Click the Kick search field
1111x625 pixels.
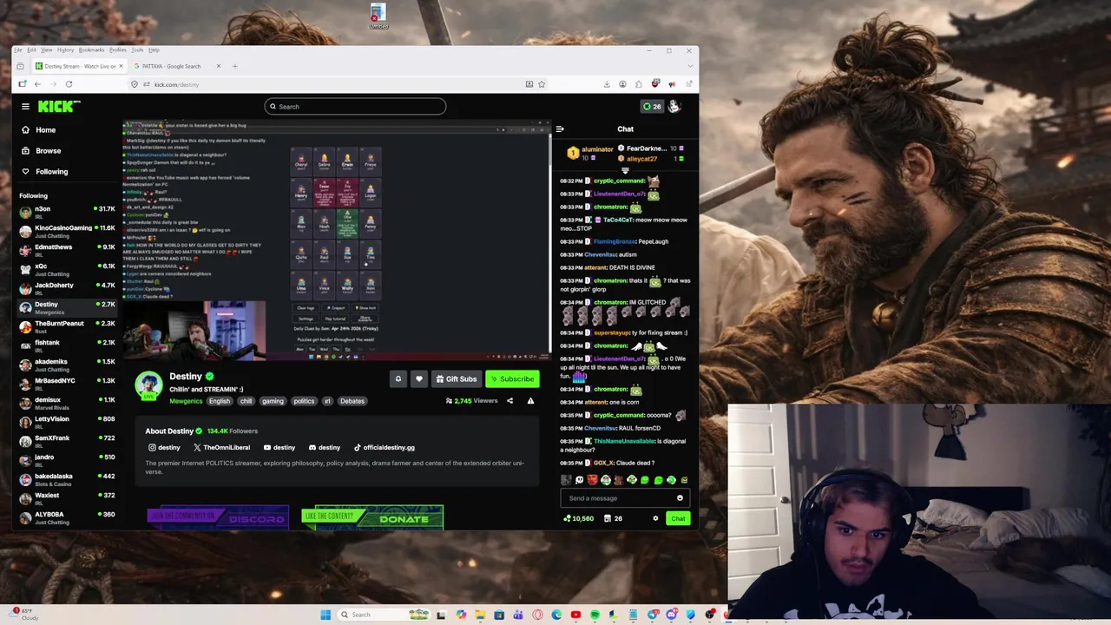355,106
